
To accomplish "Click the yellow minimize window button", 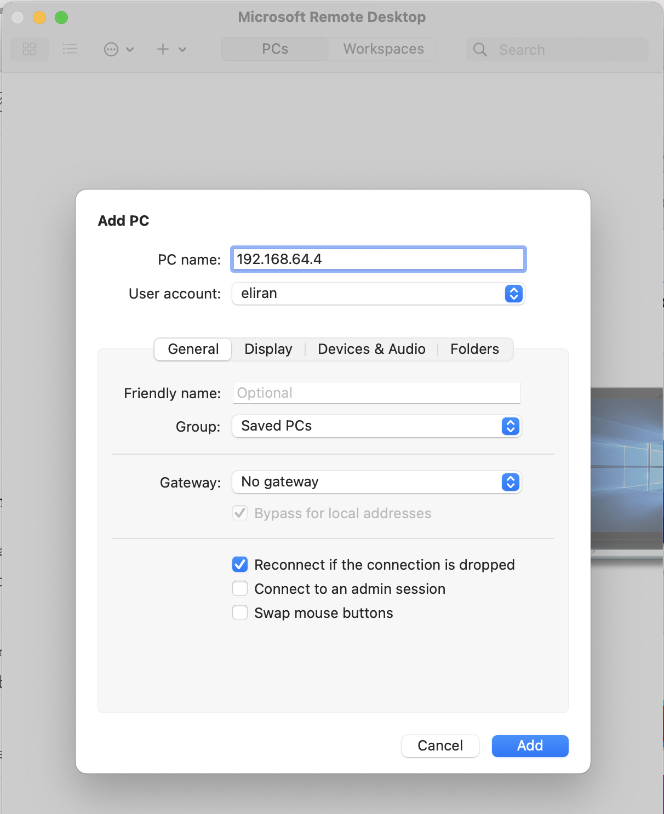I will click(39, 18).
